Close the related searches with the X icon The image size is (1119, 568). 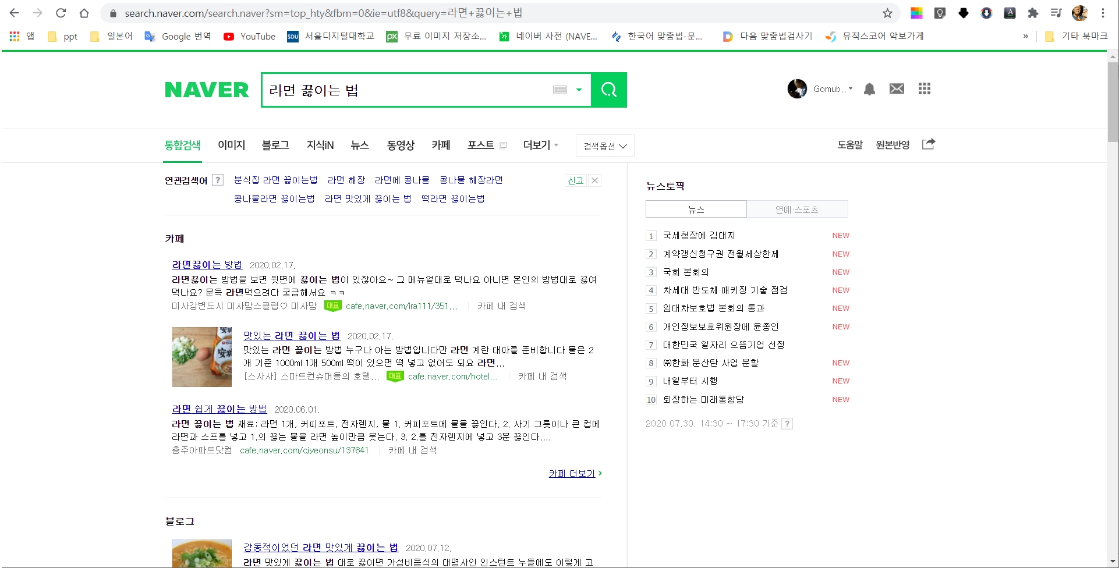pos(594,180)
